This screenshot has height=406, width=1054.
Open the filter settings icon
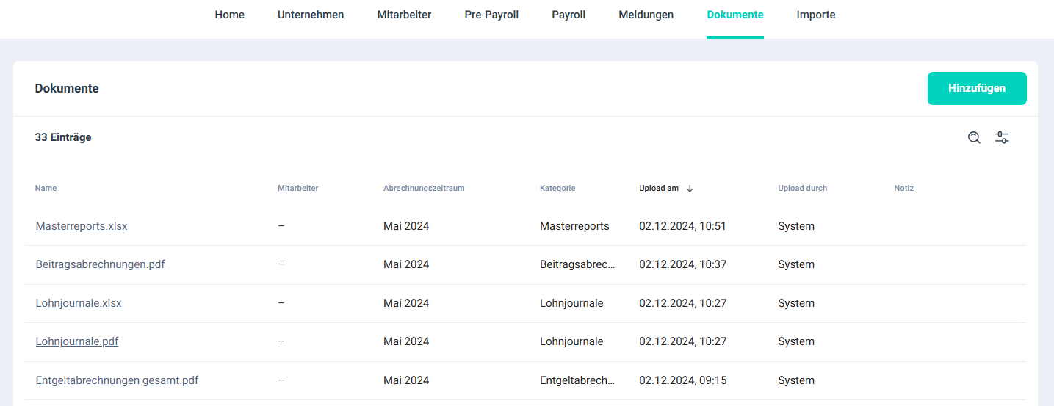1002,137
